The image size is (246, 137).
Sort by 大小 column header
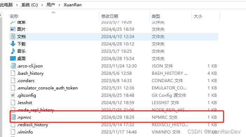pyautogui.click(x=198, y=16)
